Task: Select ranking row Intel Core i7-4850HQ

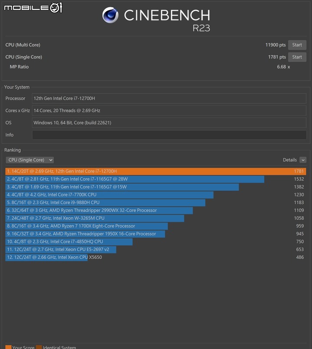Action: point(156,241)
